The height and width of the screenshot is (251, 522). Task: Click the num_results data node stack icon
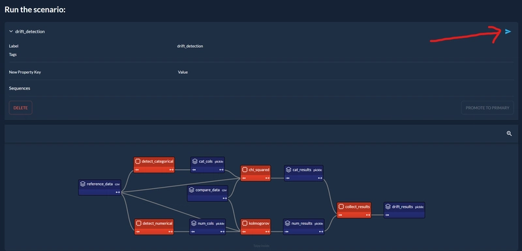click(288, 223)
